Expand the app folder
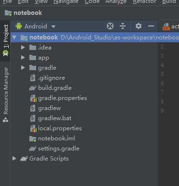Screen dimensions: 179x186 tap(23, 58)
